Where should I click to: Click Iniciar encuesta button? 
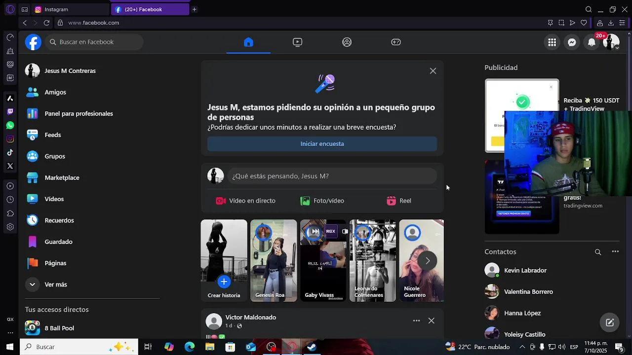tap(322, 144)
